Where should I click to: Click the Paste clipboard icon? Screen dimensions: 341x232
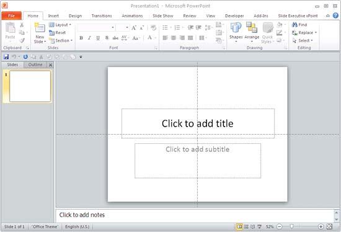click(x=10, y=29)
